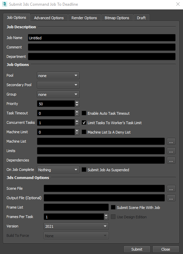Click into the Job Name text field
The image size is (183, 254).
(x=101, y=38)
